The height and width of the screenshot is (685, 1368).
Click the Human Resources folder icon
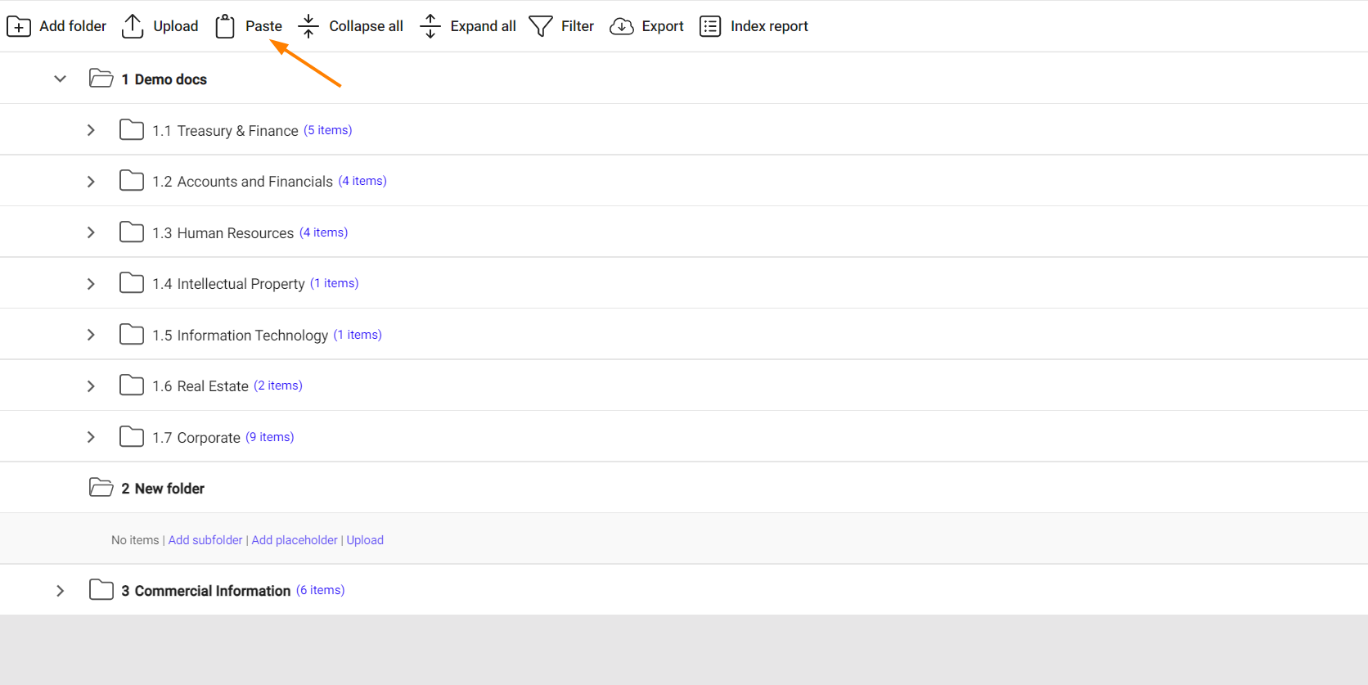[x=132, y=232]
